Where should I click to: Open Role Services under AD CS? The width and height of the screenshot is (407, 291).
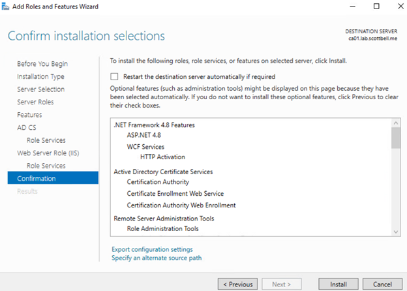(x=46, y=140)
